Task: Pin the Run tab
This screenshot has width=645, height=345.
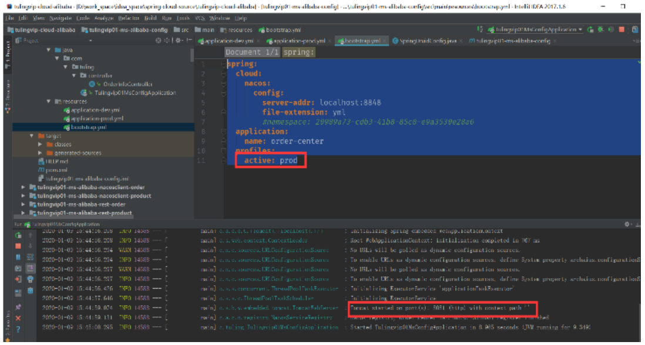Action: (18, 307)
